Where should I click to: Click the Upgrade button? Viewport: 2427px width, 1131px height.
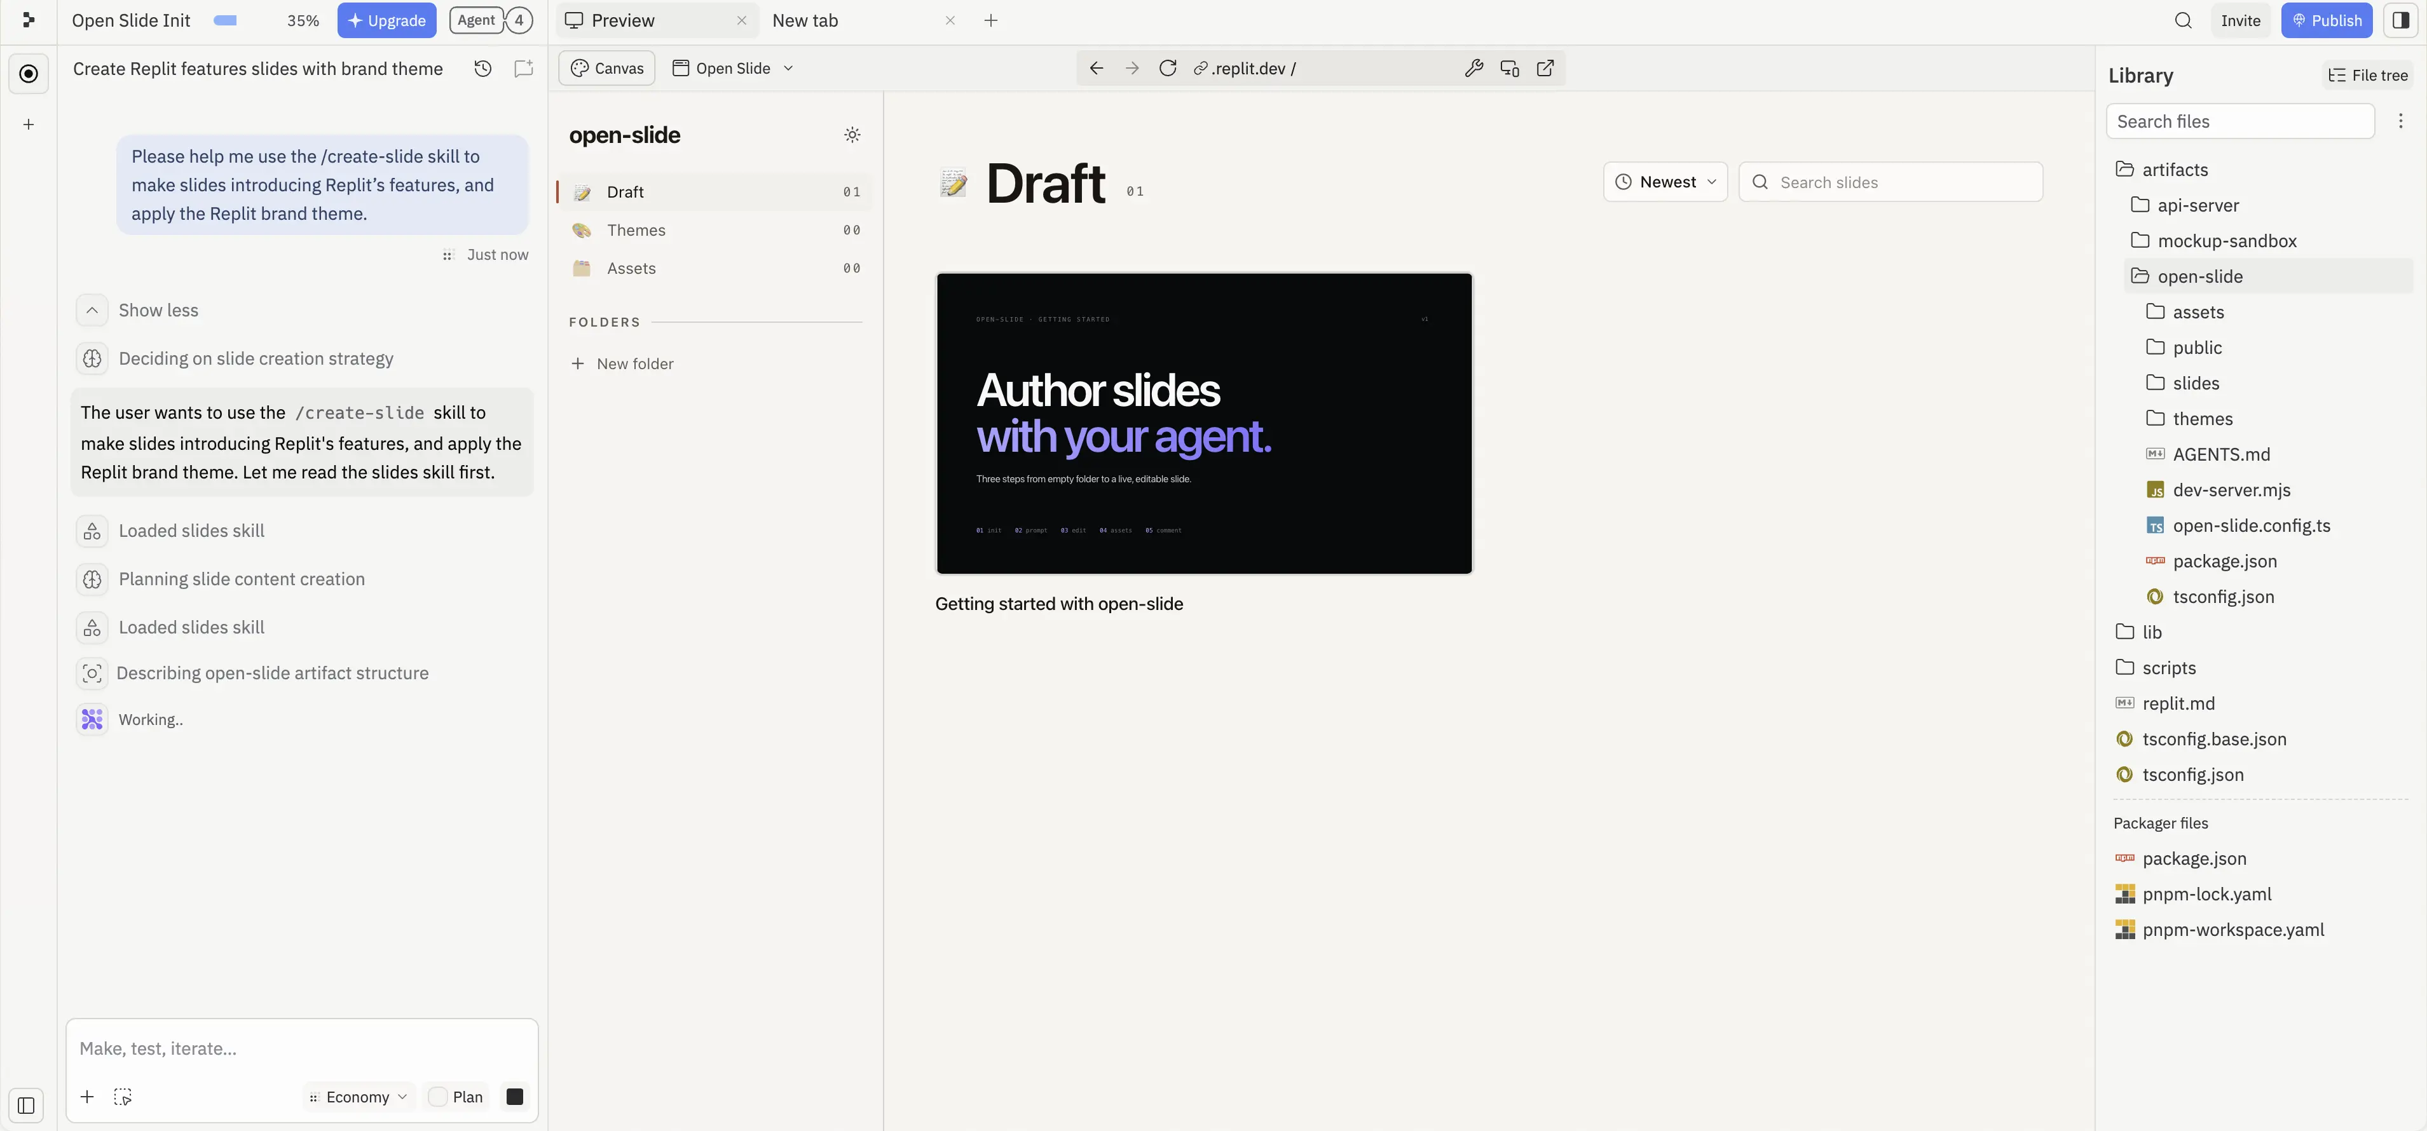tap(386, 20)
